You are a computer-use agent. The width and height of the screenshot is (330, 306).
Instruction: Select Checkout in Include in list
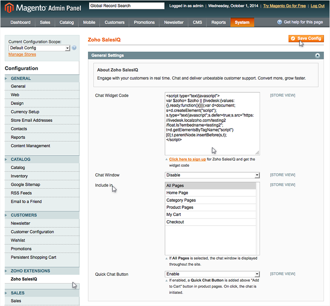click(211, 222)
